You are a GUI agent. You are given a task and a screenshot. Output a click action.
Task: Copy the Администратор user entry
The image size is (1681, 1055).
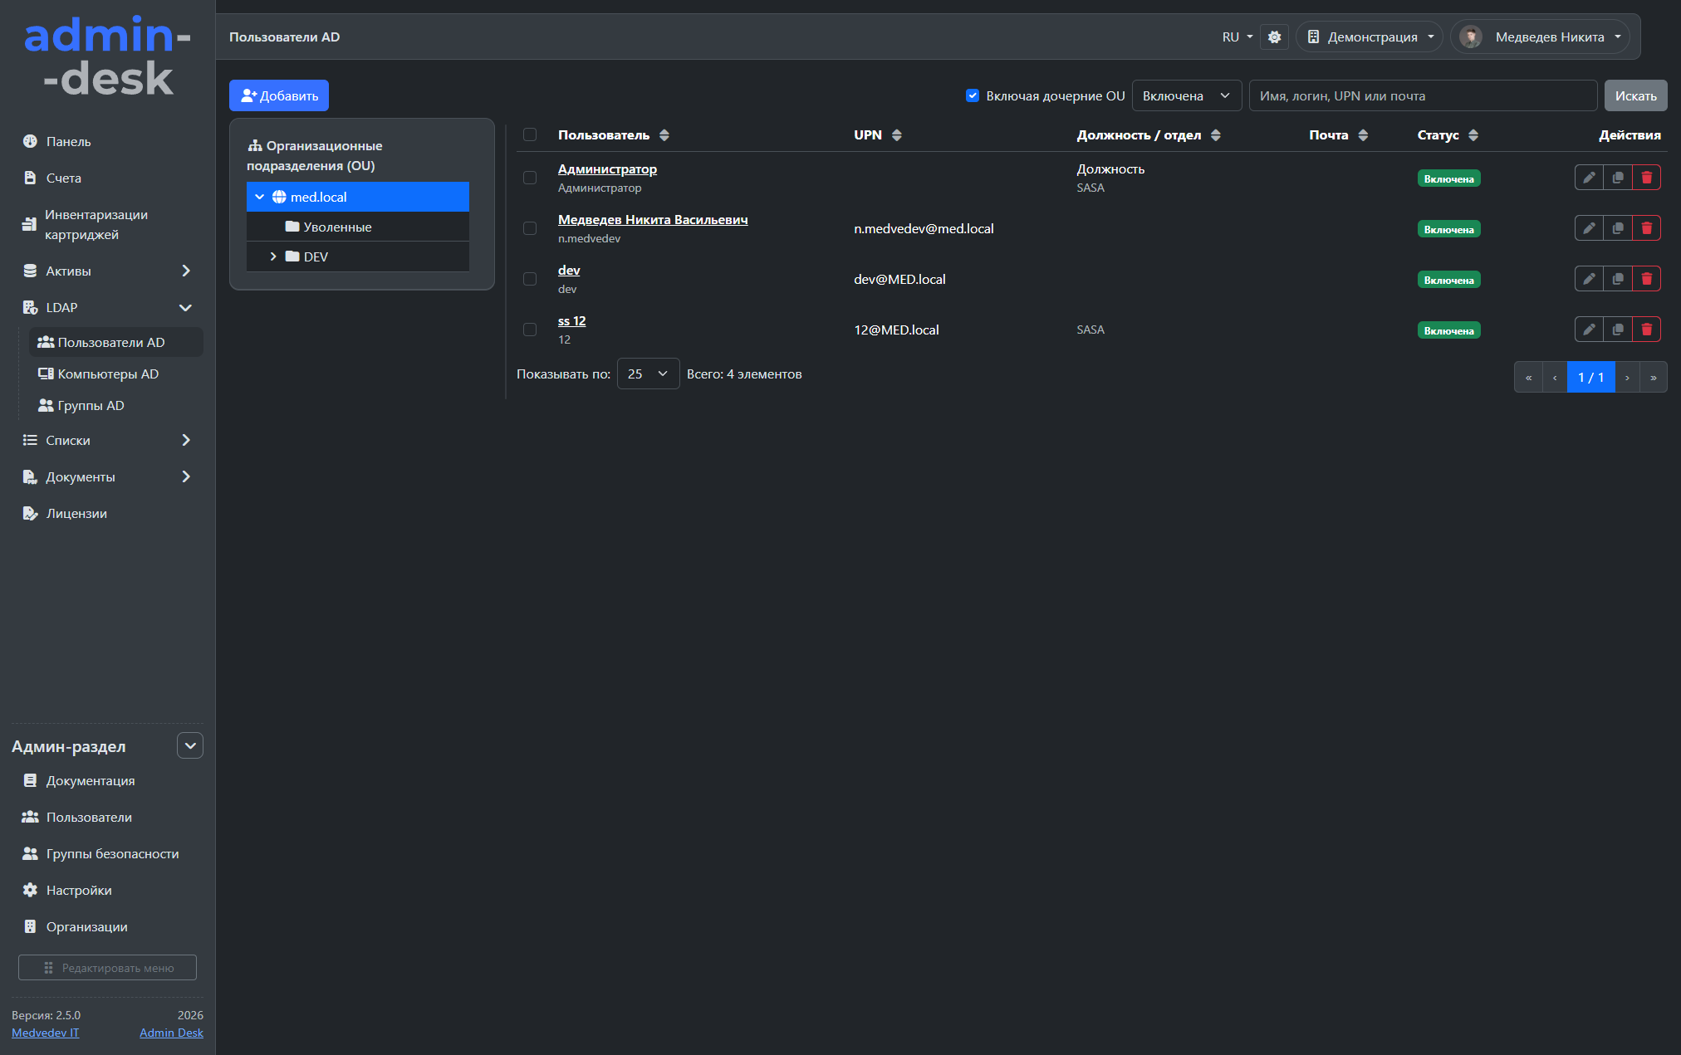(1618, 178)
